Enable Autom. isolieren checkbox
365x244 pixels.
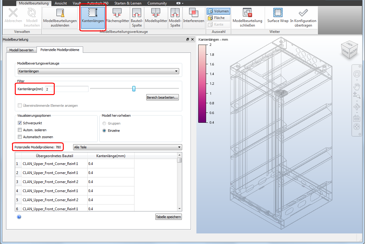20,130
